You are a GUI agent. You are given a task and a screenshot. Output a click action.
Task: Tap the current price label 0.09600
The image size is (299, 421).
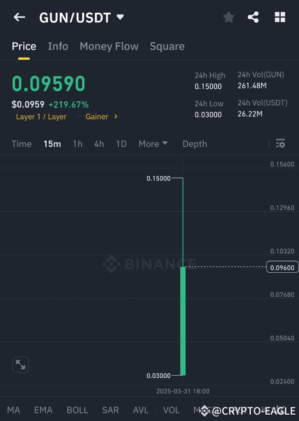[x=282, y=267]
